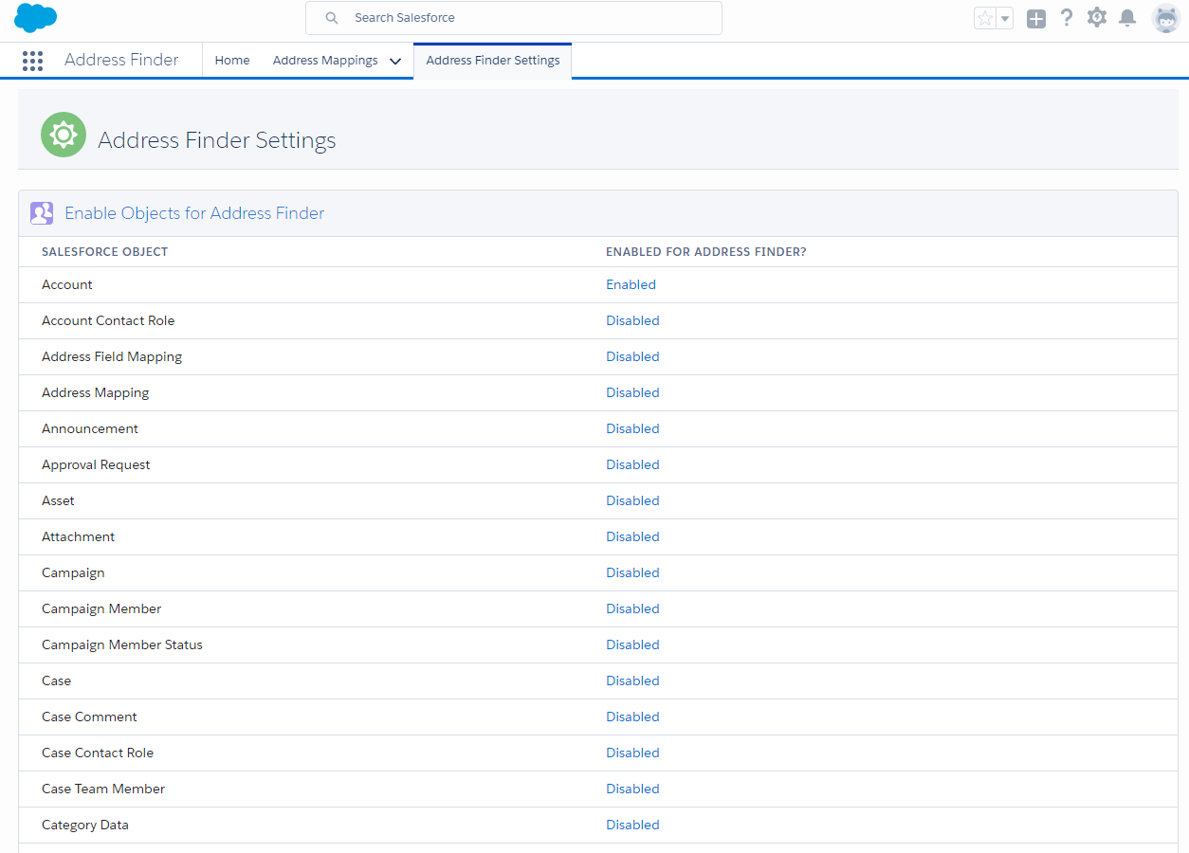Enable Address Finder for Campaign
This screenshot has width=1189, height=853.
coord(632,572)
